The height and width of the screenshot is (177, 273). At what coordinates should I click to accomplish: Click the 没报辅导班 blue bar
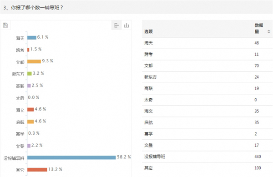click(71, 157)
